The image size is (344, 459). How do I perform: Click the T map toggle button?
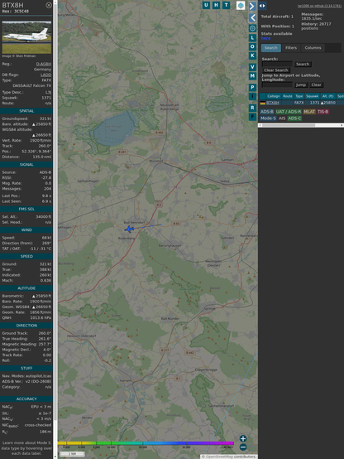227,5
